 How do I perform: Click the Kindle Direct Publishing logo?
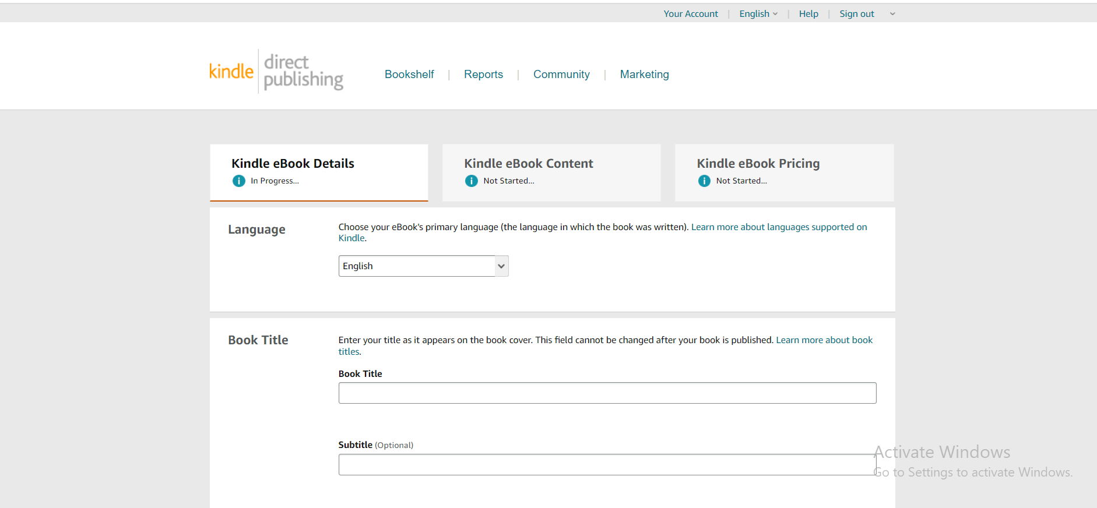tap(276, 72)
